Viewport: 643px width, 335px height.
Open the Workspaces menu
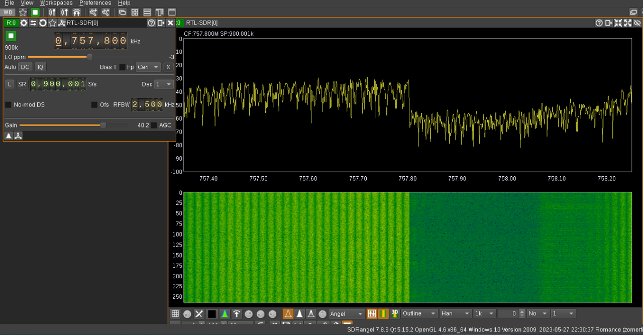[56, 3]
